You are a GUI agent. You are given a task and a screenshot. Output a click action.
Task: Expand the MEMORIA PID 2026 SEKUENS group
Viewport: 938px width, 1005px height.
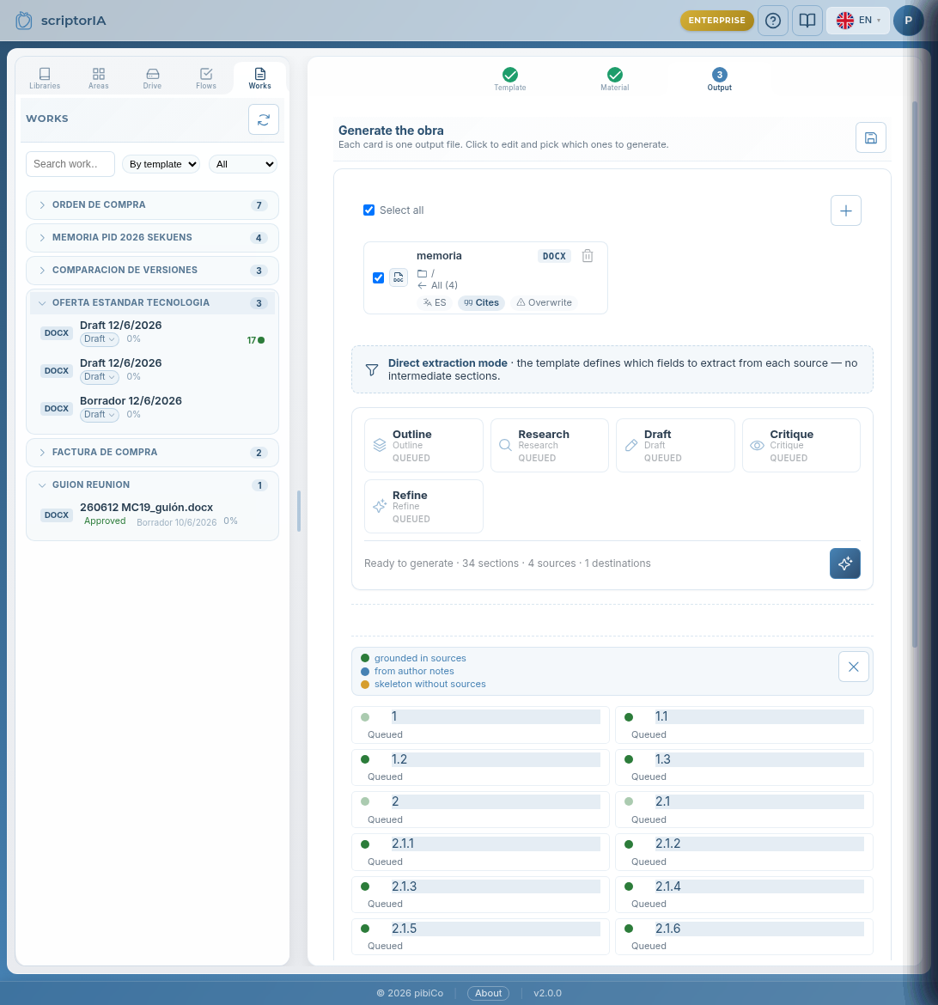click(x=153, y=238)
